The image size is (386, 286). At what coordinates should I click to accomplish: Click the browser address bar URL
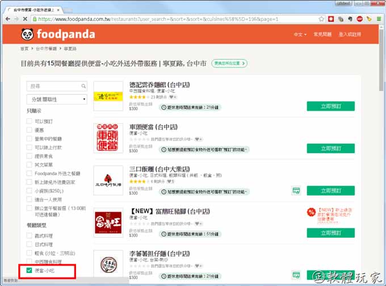tap(158, 19)
